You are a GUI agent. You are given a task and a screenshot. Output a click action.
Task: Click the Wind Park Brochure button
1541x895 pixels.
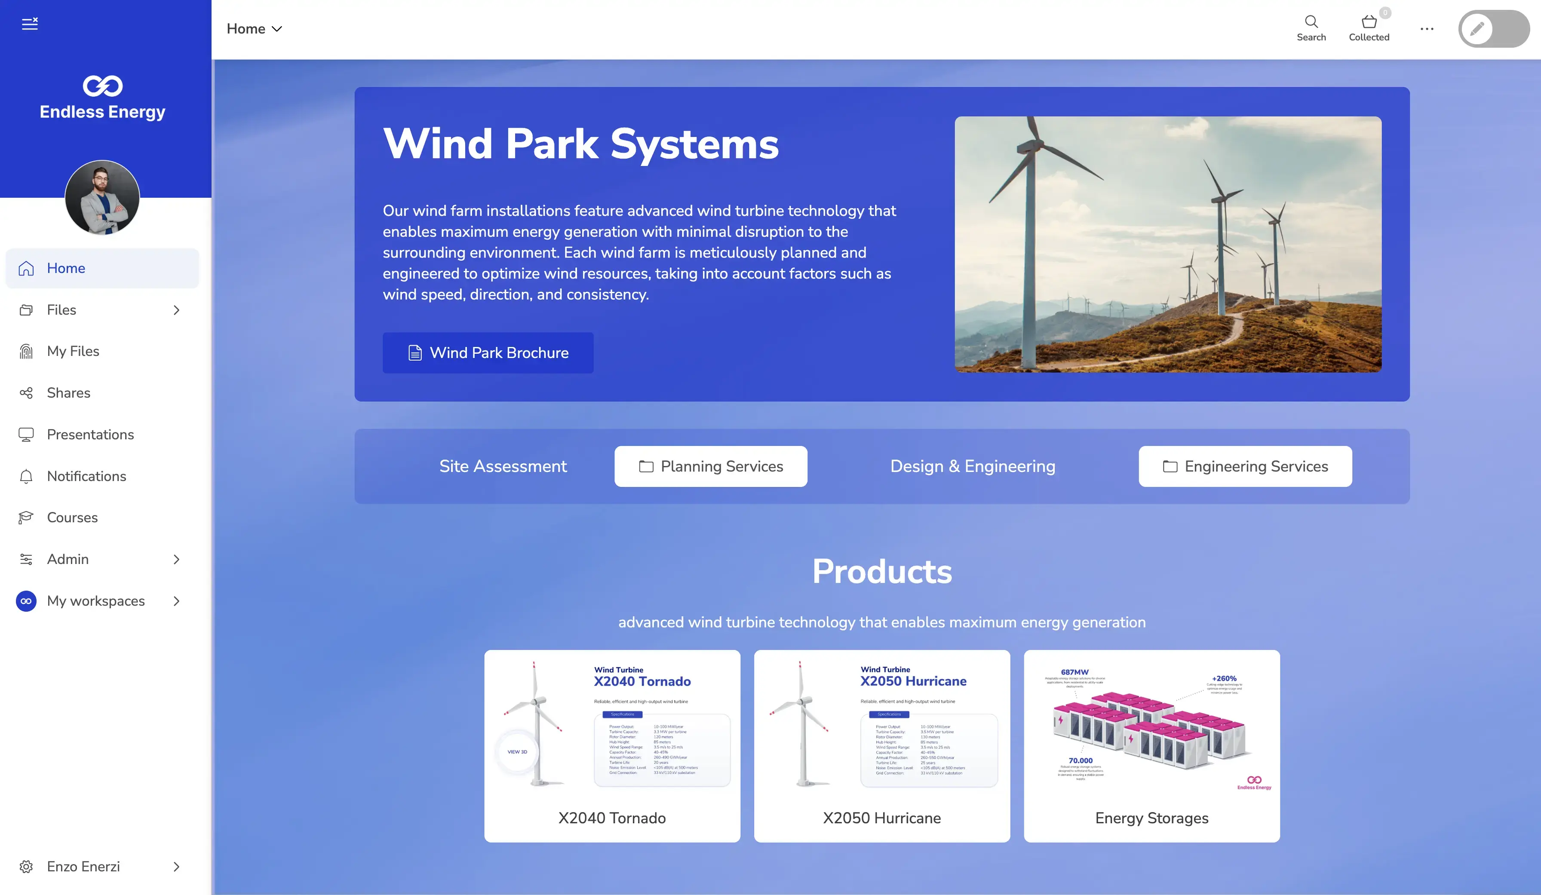point(488,353)
